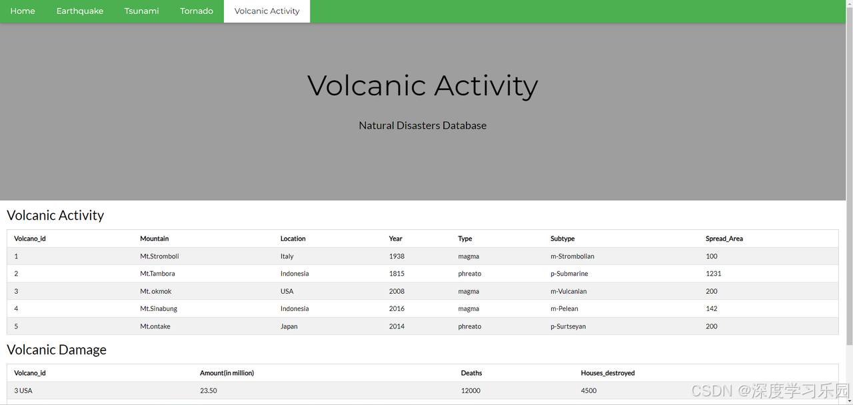Viewport: 853px width, 405px height.
Task: Click the USA location in Mt. okmok row
Action: point(287,291)
